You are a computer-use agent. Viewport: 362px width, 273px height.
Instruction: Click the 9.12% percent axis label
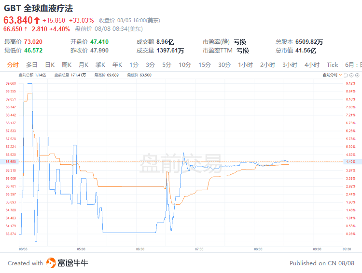coord(351,83)
